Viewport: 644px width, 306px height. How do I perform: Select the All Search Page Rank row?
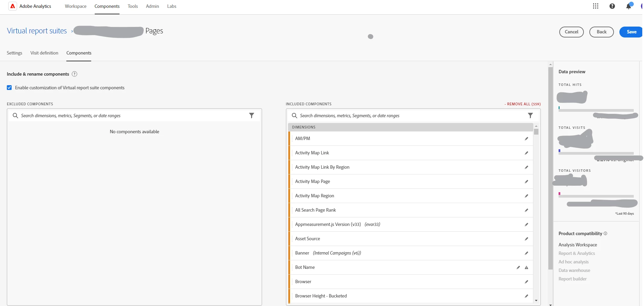[x=411, y=210]
